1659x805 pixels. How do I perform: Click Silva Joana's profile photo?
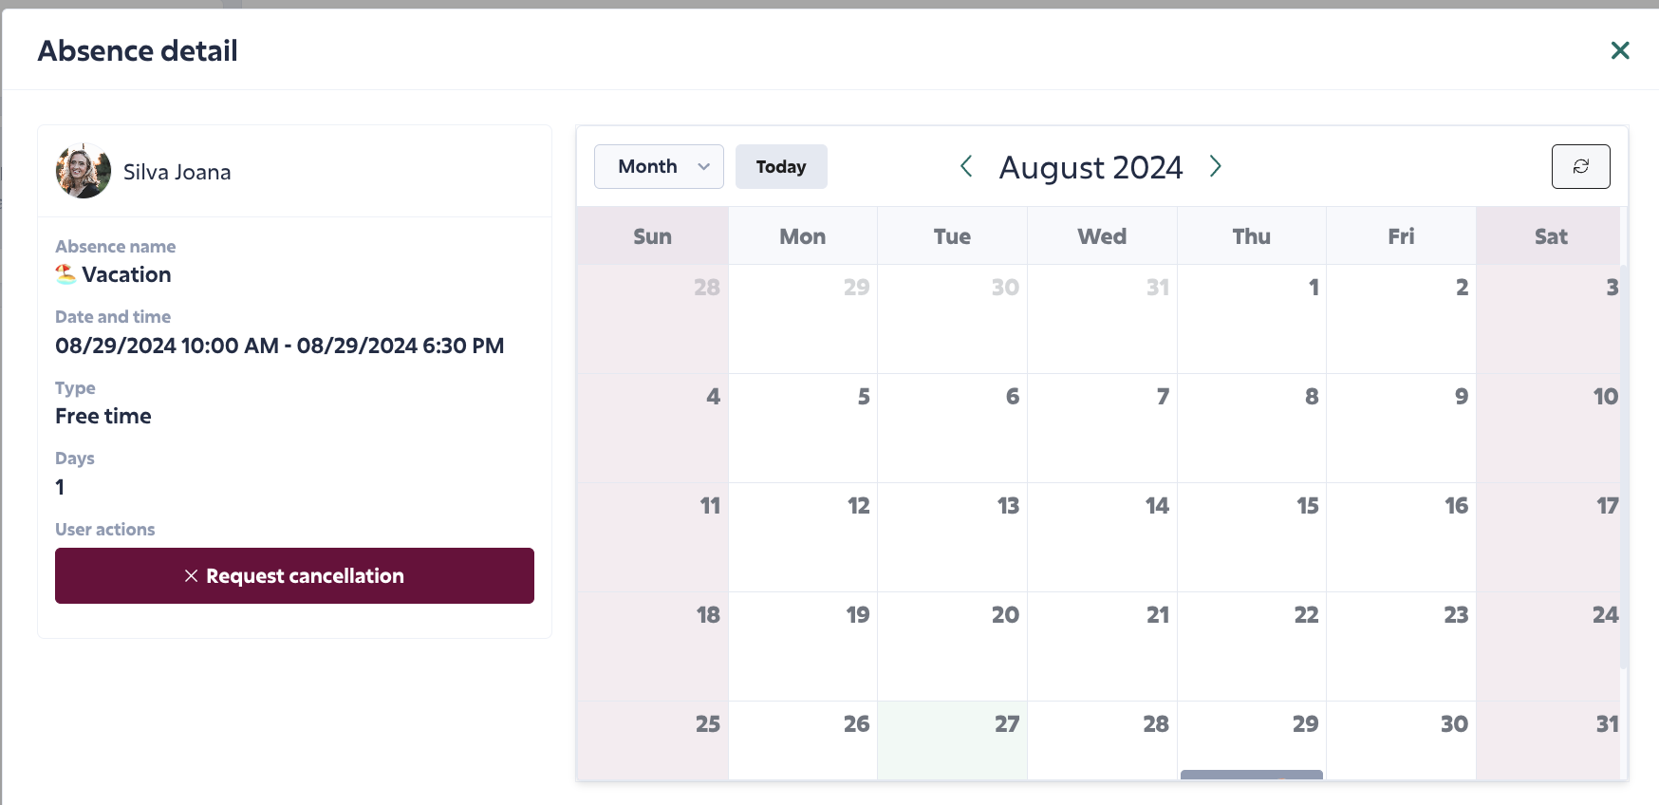[x=84, y=171]
